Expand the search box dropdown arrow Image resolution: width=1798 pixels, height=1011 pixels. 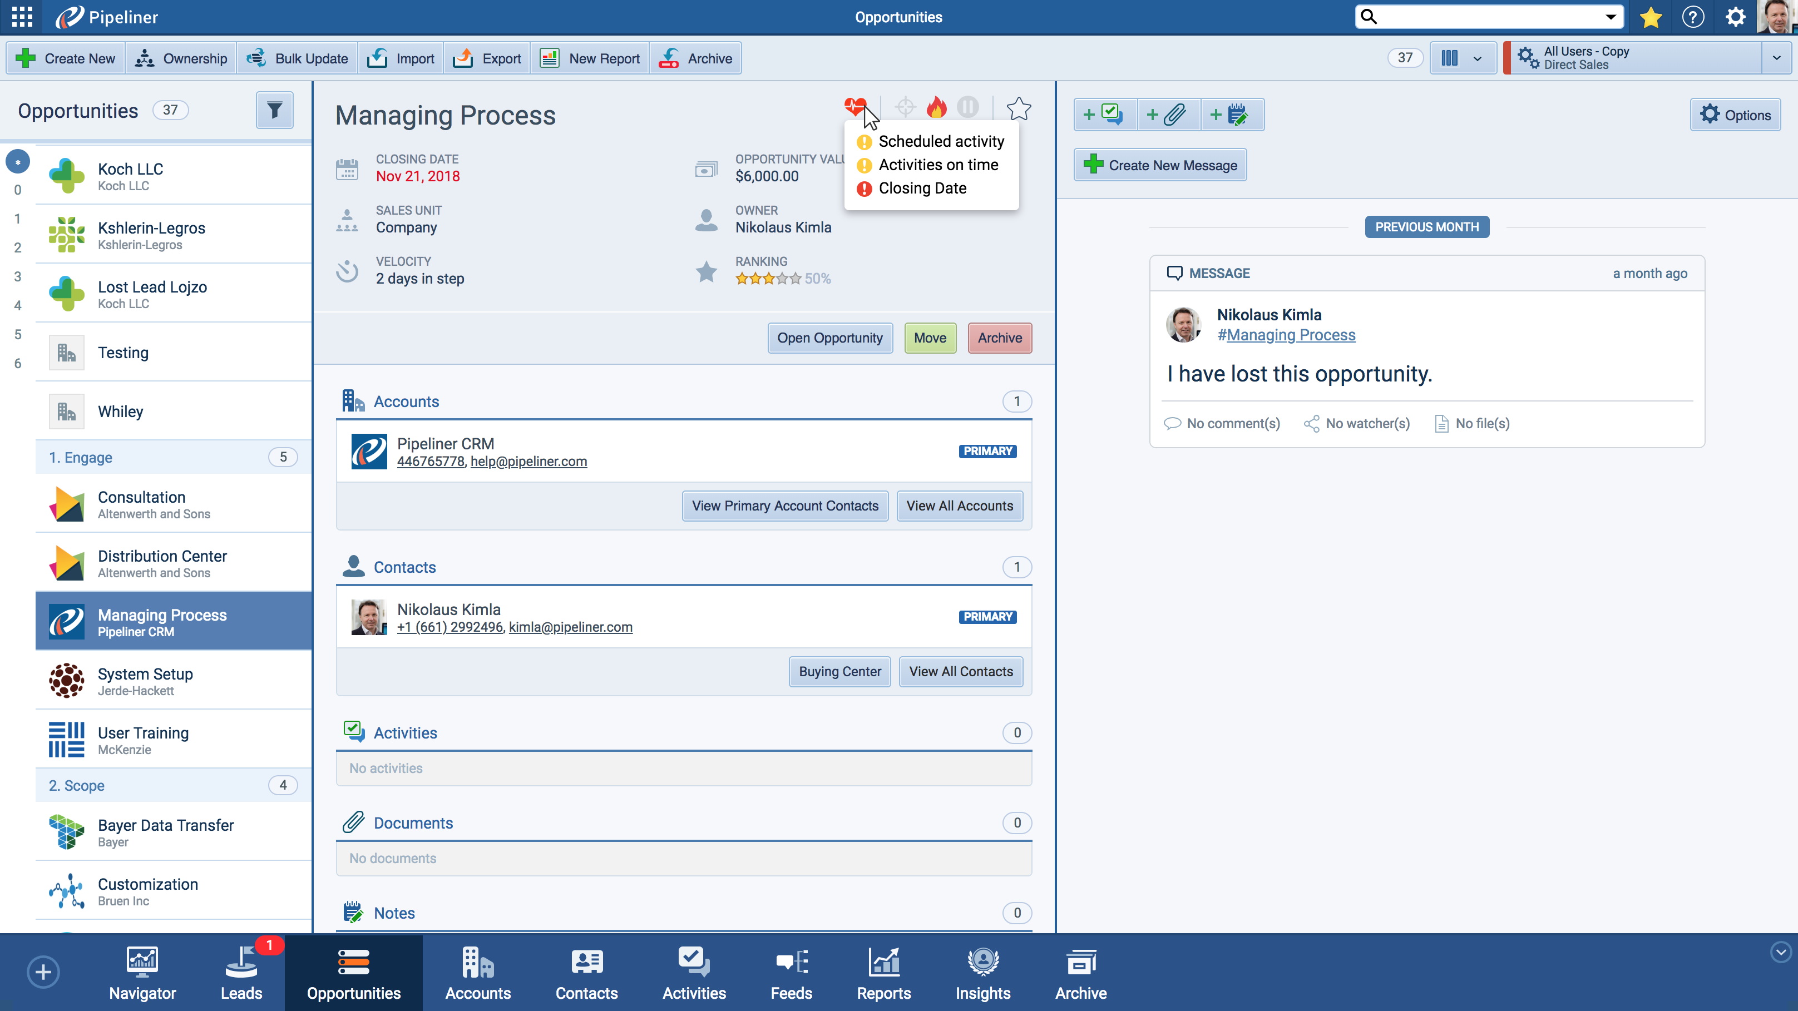coord(1610,17)
